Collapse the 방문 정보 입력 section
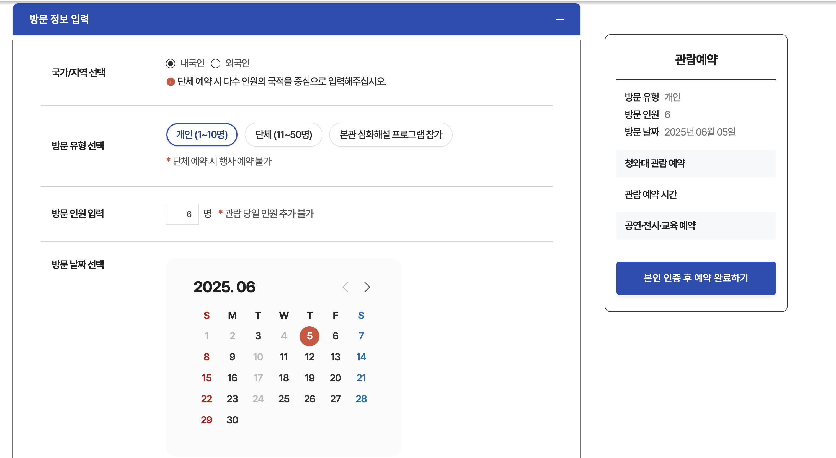This screenshot has height=458, width=836. [x=559, y=19]
